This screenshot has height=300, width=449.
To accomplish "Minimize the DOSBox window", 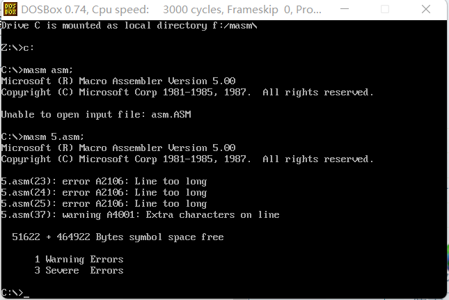I will point(345,9).
